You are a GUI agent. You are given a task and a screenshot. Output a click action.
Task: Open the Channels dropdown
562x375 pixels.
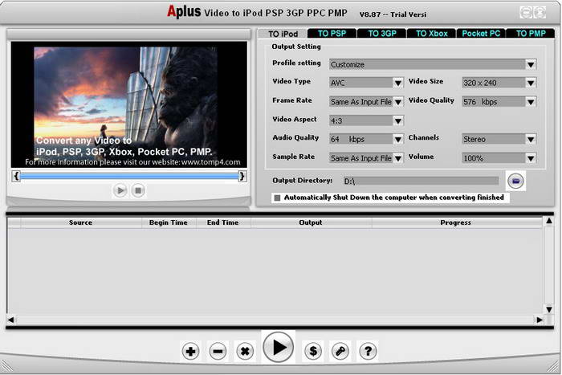531,139
